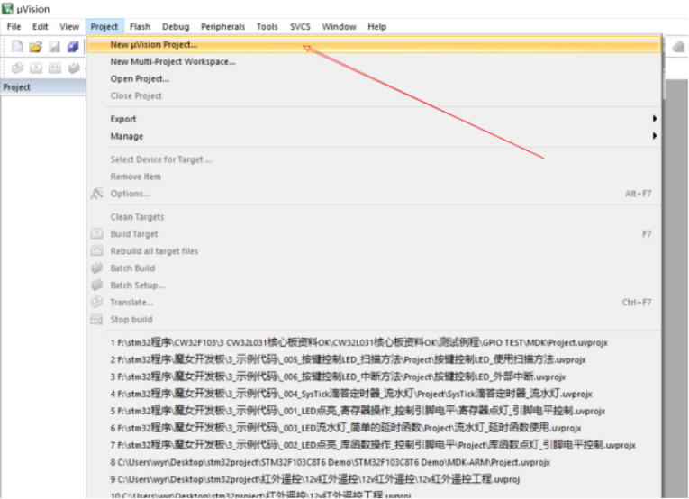
Task: Click the Rebuild all target files icon
Action: pos(97,251)
